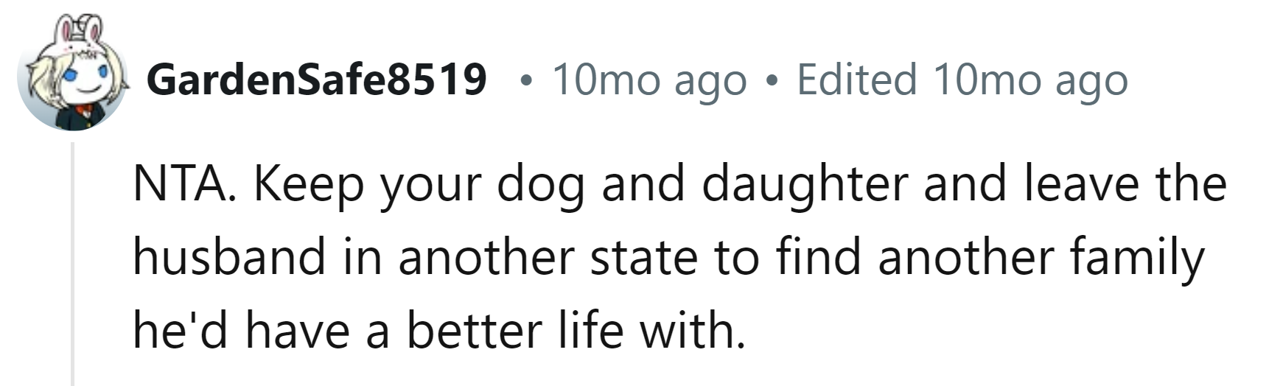Click the word "better" in the last line
The image size is (1269, 386).
475,330
